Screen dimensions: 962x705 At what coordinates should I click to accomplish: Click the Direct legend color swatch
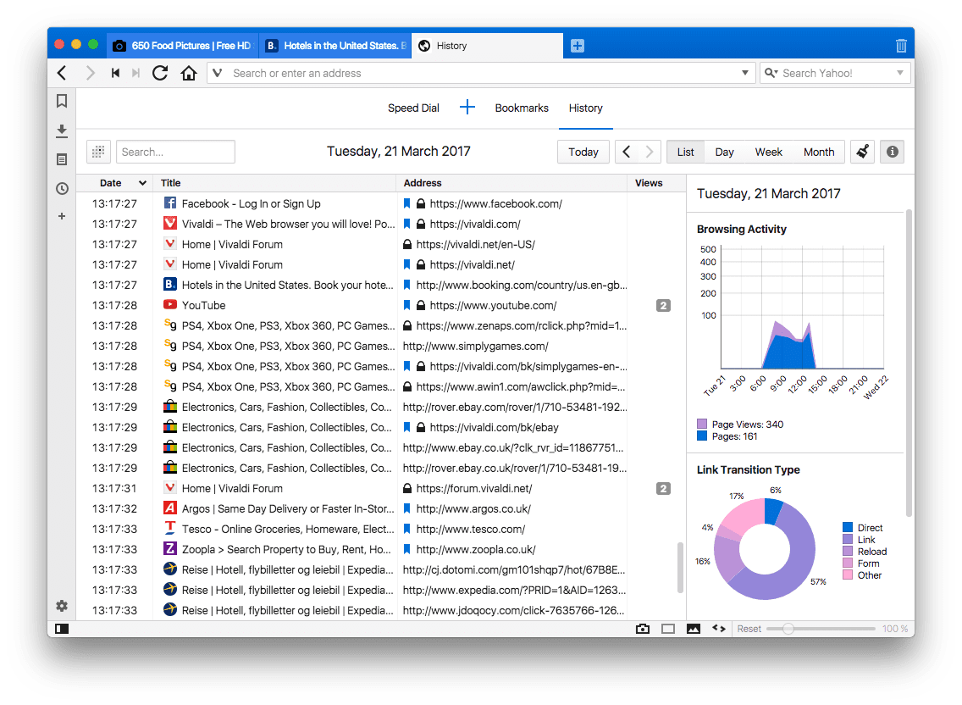tap(848, 527)
